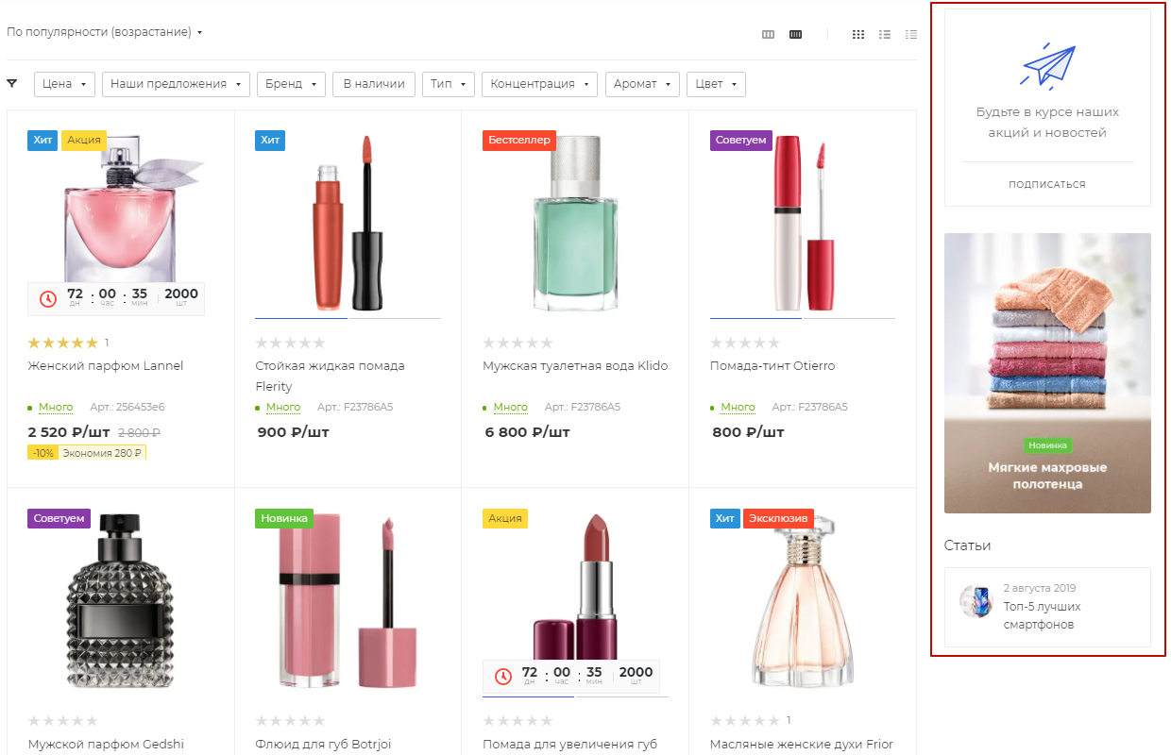This screenshot has width=1171, height=755.
Task: Rate Женский парфюм Lannel five stars
Action: click(92, 343)
